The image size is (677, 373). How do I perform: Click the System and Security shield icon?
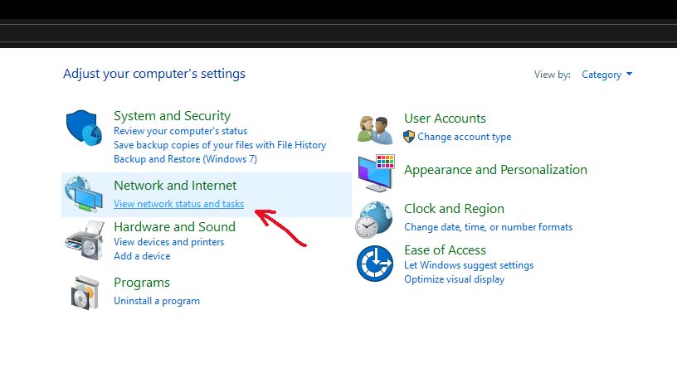coord(84,128)
